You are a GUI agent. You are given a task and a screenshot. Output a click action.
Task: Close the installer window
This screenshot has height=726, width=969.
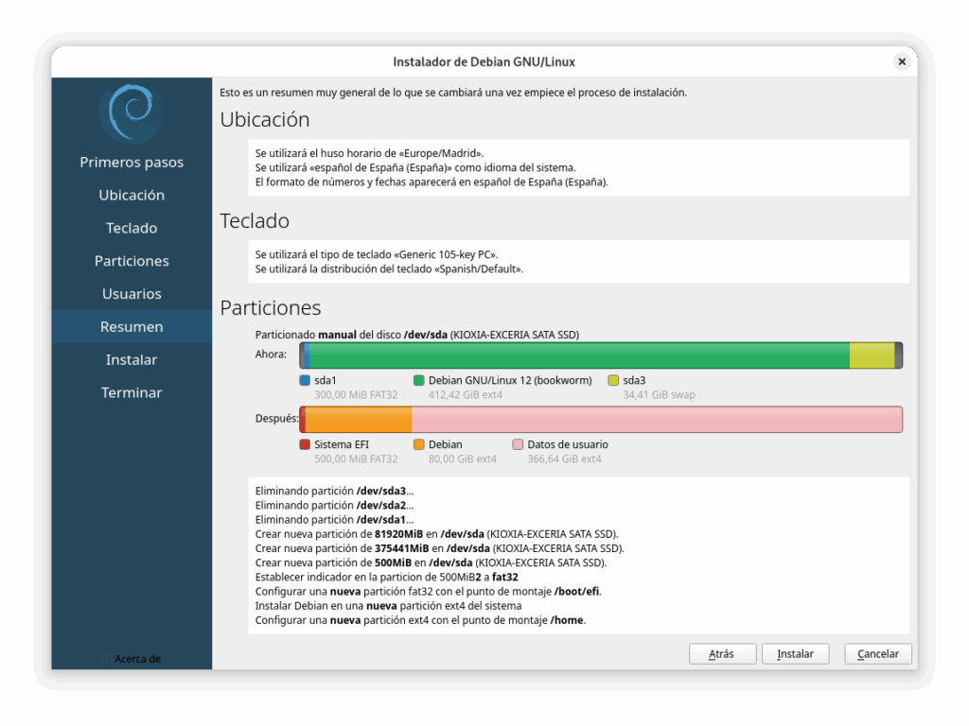point(902,61)
